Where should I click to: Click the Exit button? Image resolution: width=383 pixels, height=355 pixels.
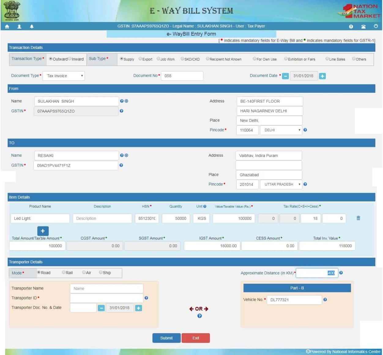point(196,338)
